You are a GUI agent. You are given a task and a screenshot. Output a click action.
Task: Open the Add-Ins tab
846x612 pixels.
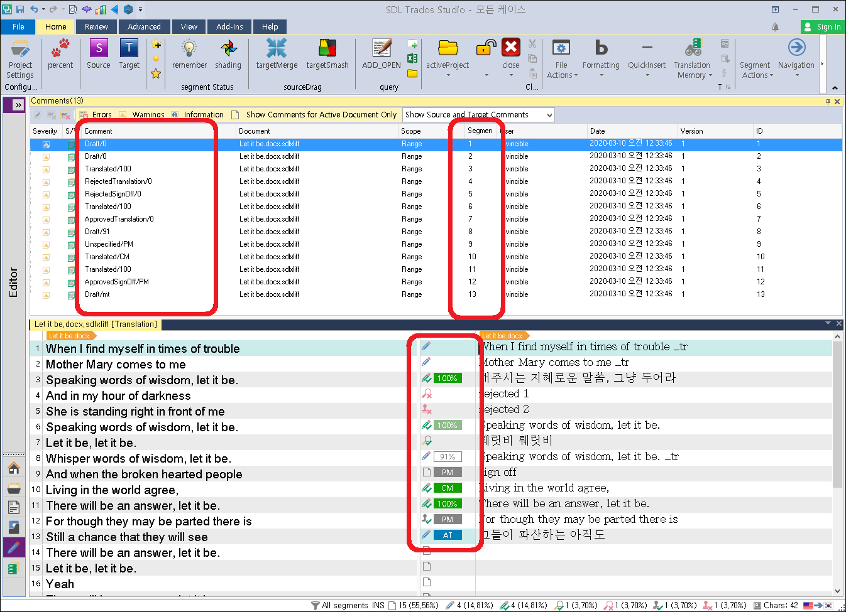tap(229, 26)
